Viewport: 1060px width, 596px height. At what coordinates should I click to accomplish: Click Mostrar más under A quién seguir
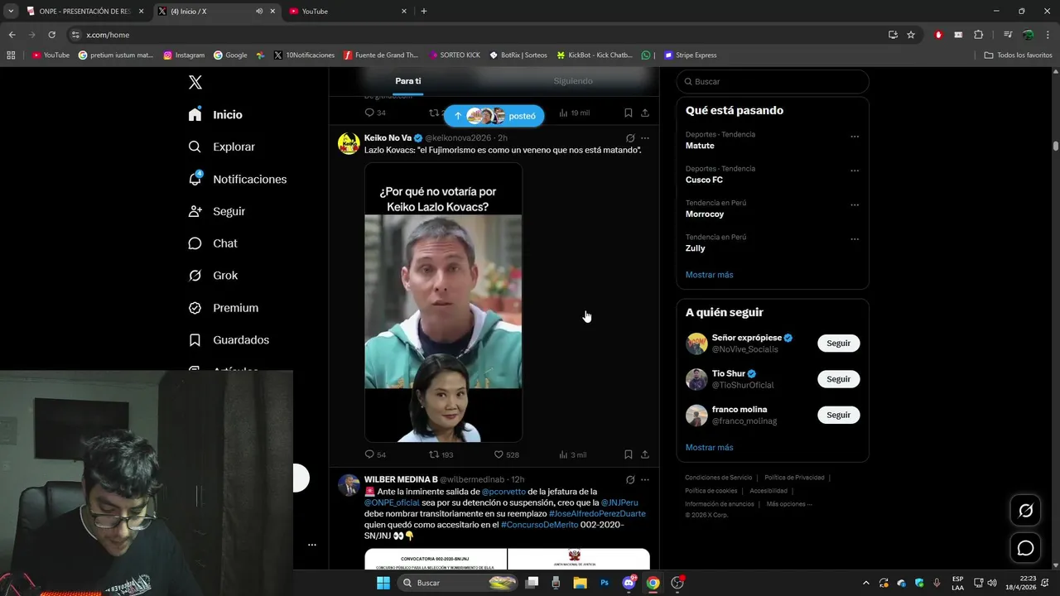(709, 448)
